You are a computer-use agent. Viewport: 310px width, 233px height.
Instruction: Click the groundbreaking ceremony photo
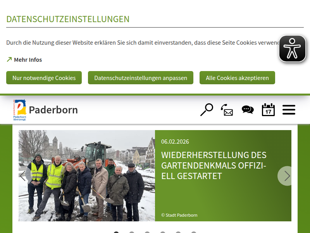pyautogui.click(x=87, y=176)
